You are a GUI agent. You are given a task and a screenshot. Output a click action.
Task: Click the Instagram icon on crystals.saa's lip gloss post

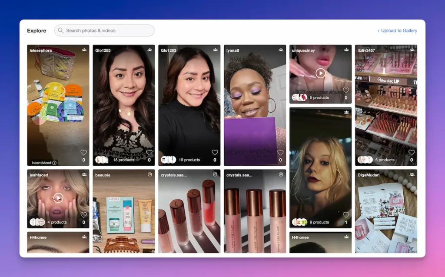[x=216, y=174]
